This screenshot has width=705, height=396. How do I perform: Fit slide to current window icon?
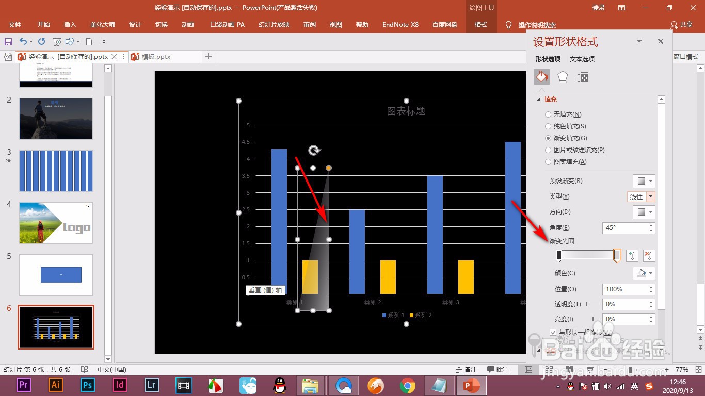point(699,370)
